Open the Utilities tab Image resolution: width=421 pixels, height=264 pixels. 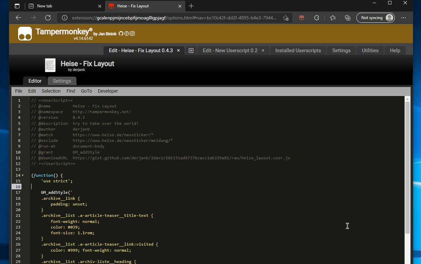370,51
